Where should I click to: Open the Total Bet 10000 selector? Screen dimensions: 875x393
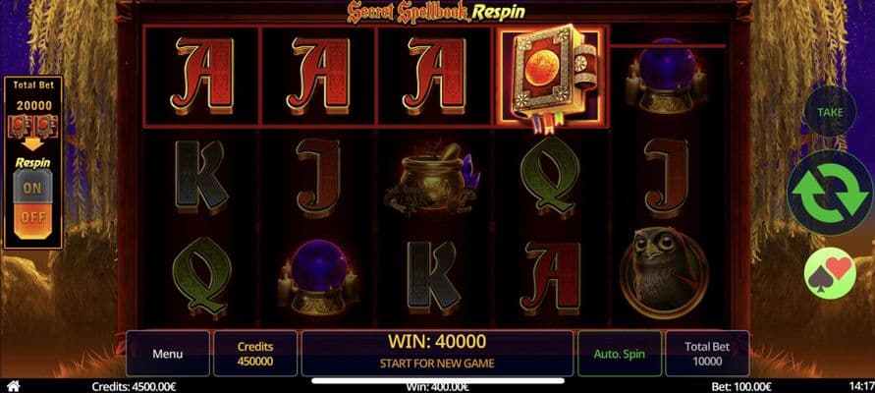[x=707, y=354]
